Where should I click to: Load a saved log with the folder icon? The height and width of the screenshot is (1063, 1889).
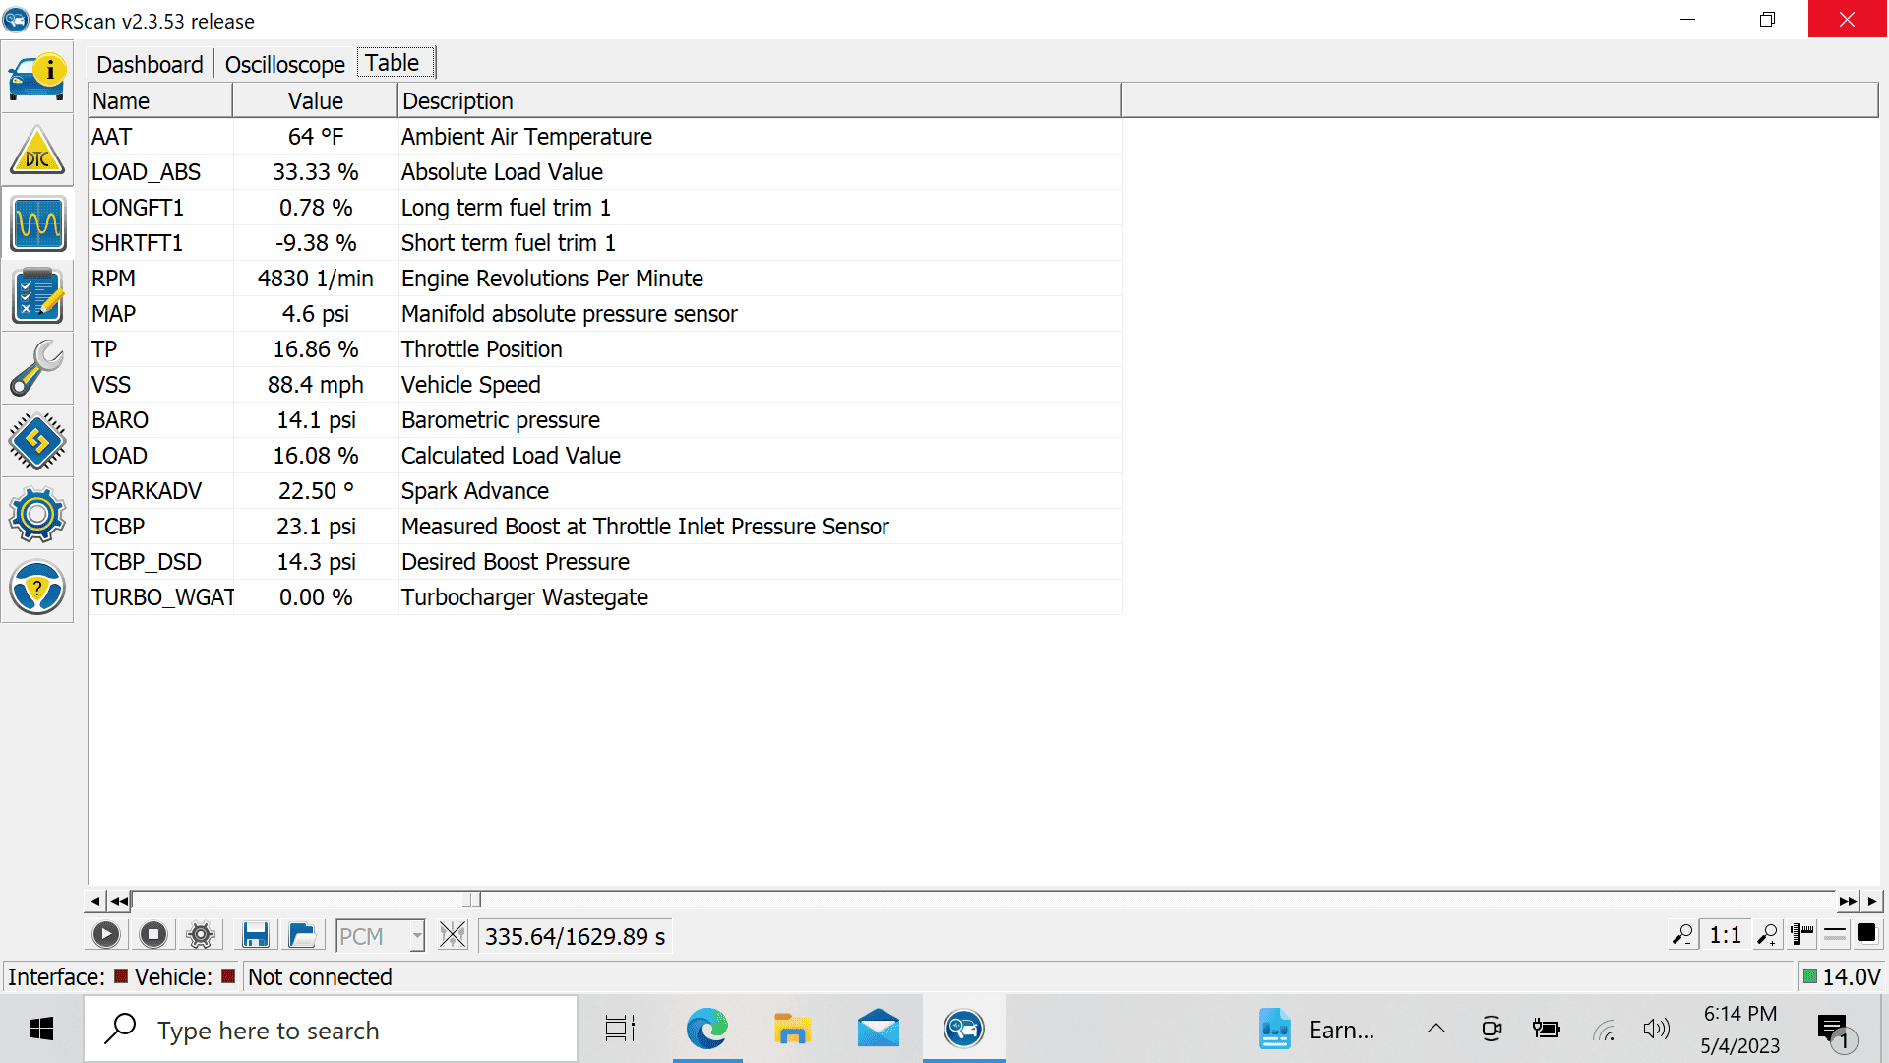303,935
